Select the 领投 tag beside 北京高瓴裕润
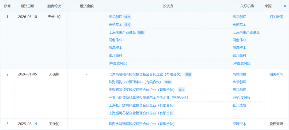Image resolution: width=289 pixels, height=130 pixels. (188, 74)
